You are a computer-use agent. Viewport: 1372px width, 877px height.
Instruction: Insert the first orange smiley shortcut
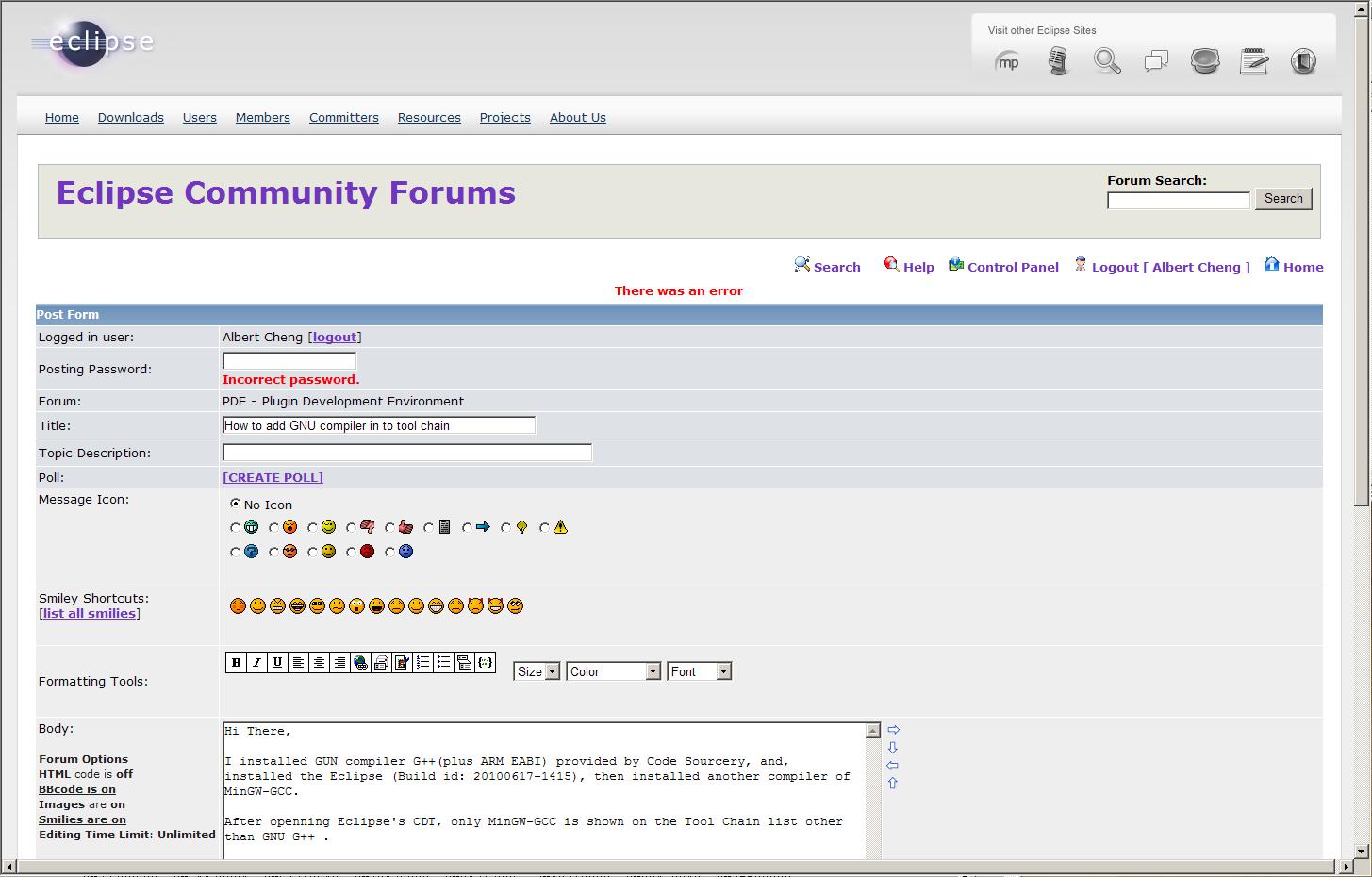(x=238, y=605)
